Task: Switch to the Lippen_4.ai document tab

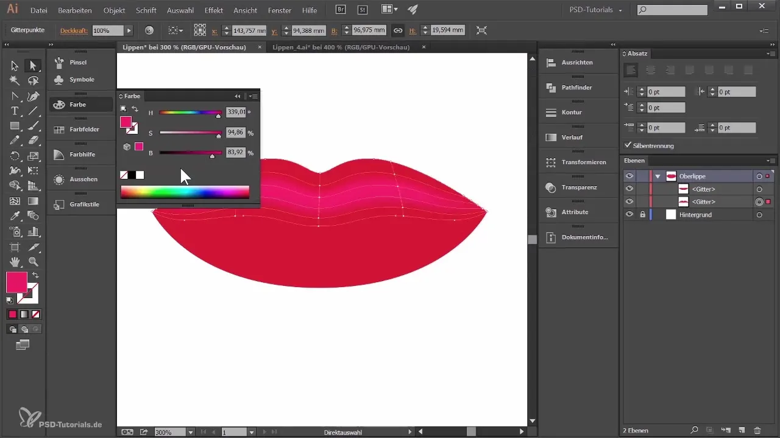Action: coord(341,47)
